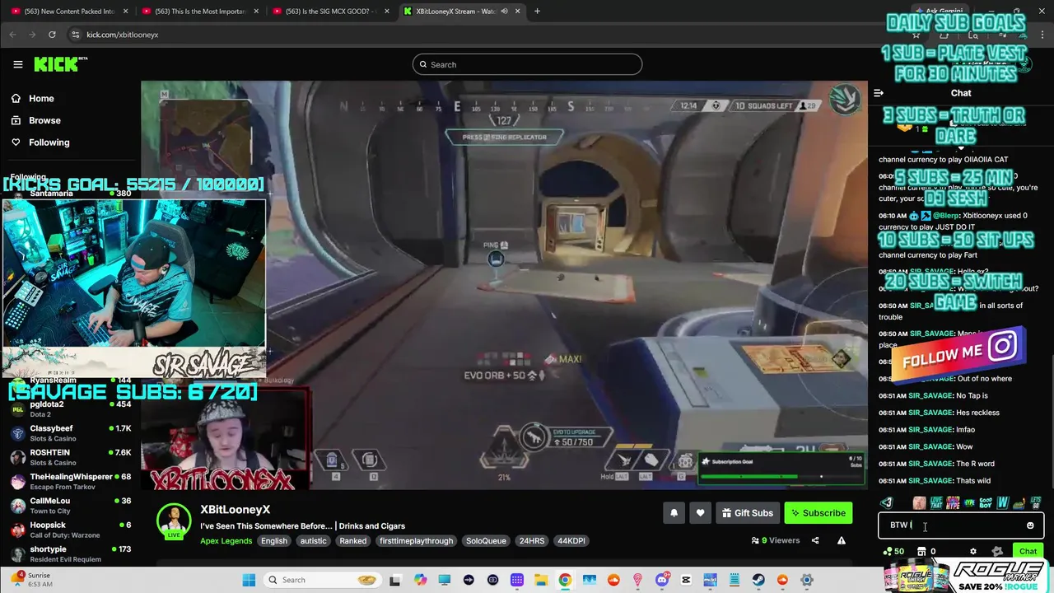This screenshot has width=1054, height=593.
Task: Open chat settings gear icon
Action: coord(972,552)
